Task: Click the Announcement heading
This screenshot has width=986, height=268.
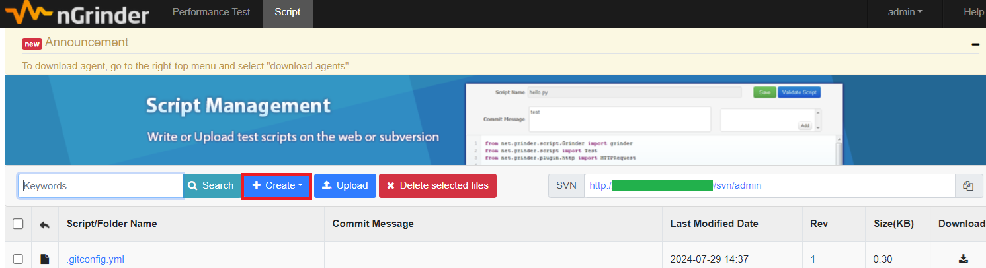Action: pyautogui.click(x=87, y=42)
